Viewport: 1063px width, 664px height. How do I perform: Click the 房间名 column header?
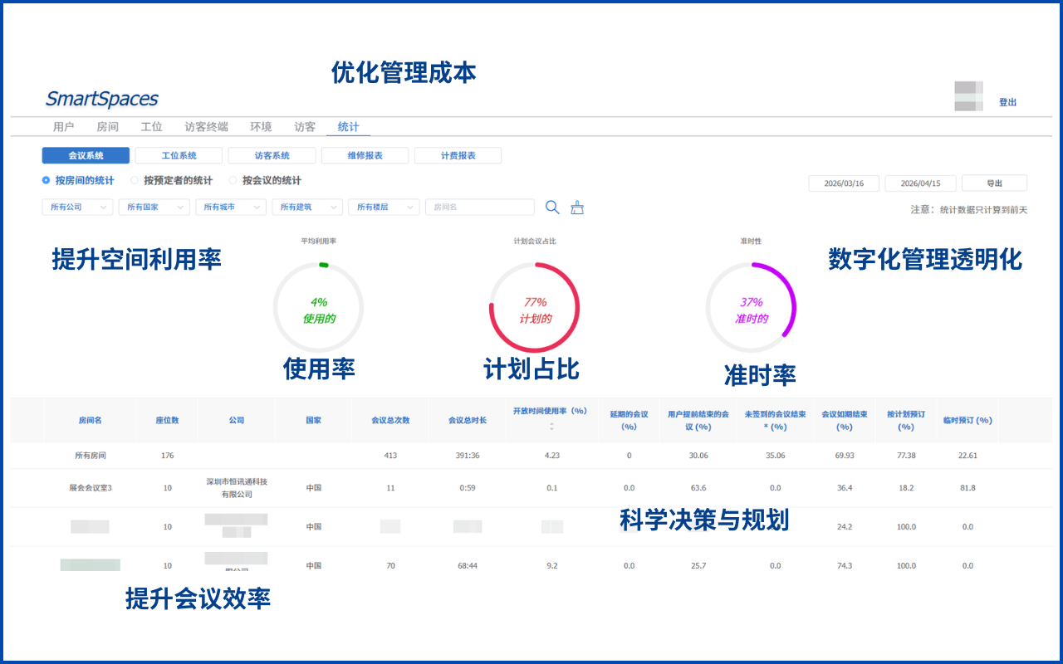coord(90,420)
